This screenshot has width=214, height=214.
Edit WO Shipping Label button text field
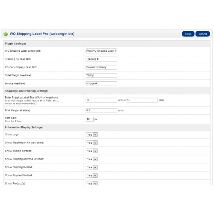101,51
